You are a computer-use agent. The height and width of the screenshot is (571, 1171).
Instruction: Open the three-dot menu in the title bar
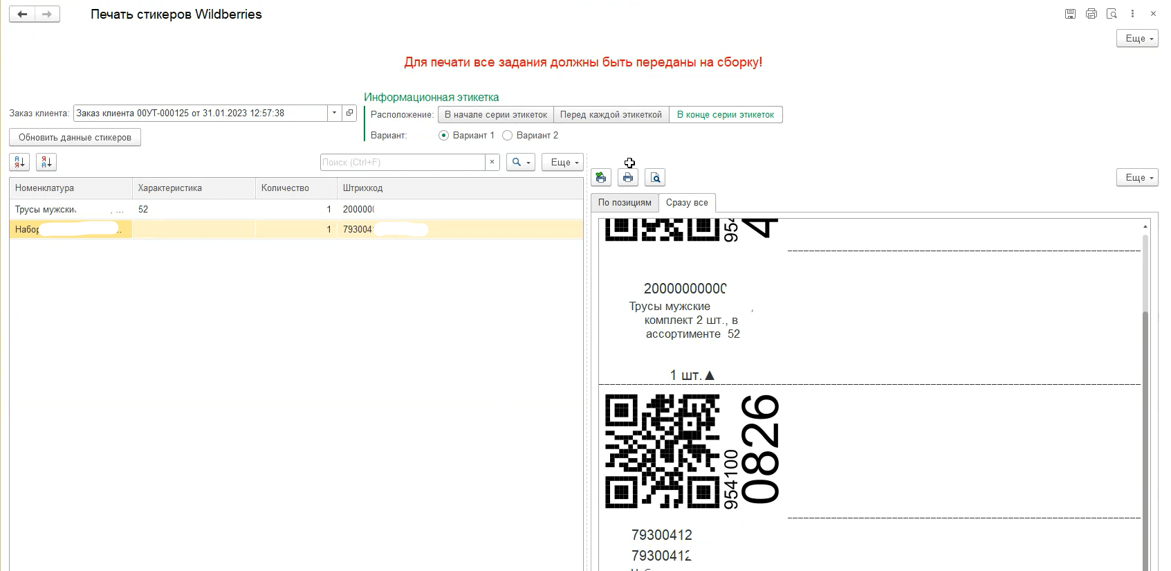(x=1132, y=14)
